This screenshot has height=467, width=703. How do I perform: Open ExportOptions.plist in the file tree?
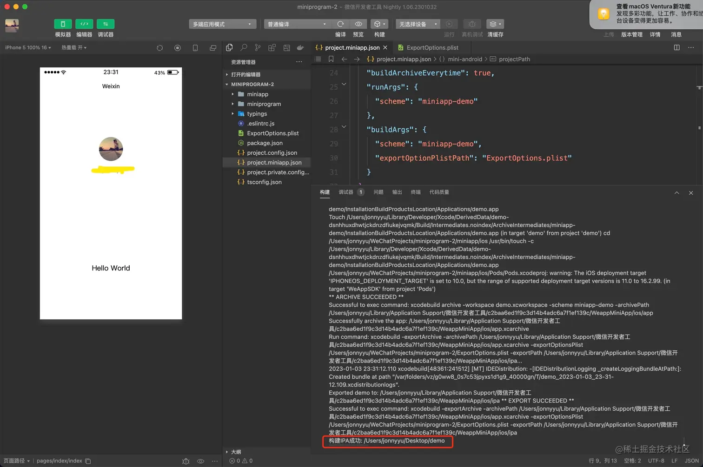pyautogui.click(x=266, y=133)
